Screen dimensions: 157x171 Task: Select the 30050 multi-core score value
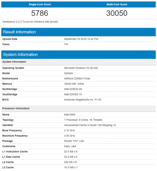click(117, 13)
